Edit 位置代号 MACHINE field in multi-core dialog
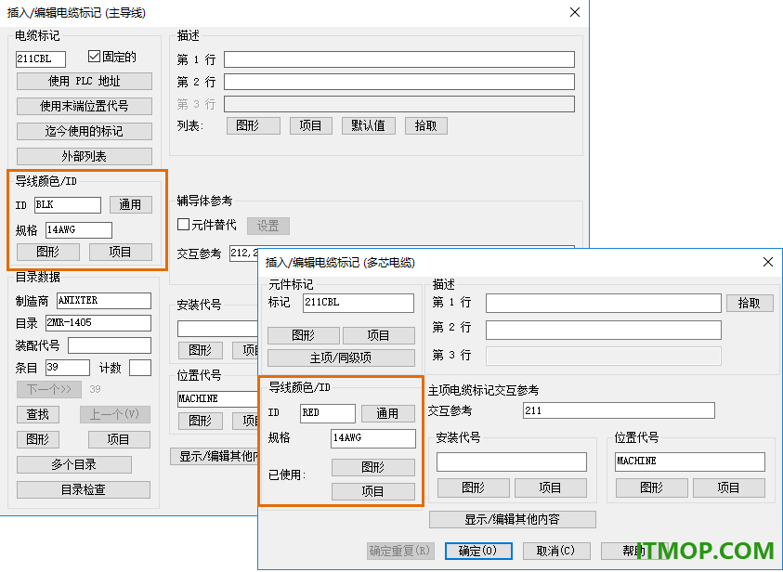 689,461
